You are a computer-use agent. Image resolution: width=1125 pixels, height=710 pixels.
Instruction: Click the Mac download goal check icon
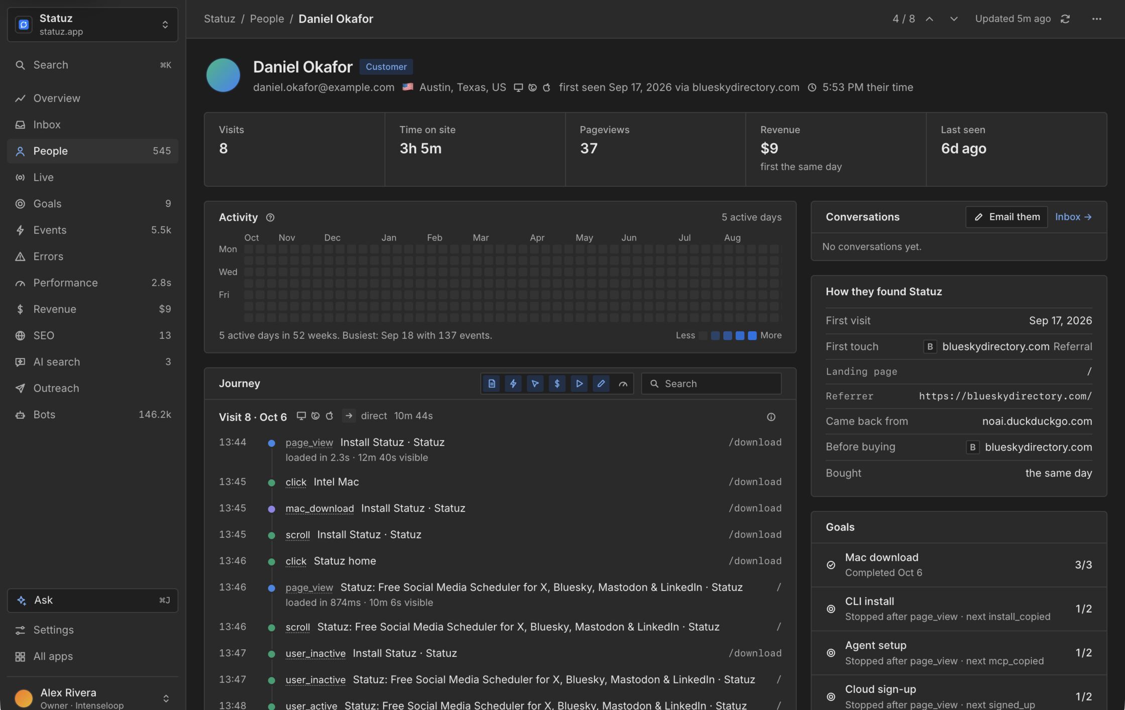pos(831,565)
